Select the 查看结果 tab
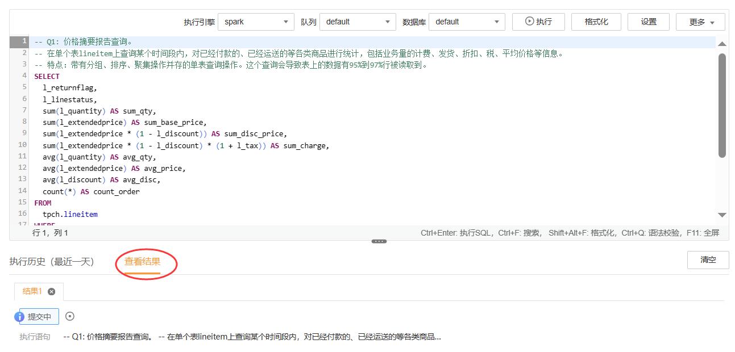This screenshot has width=735, height=352. point(143,262)
